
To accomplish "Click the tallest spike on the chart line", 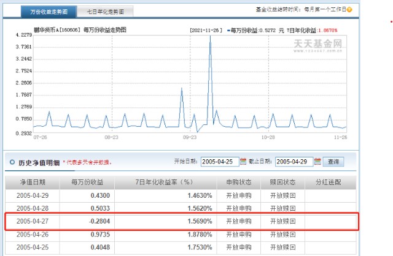I will [x=210, y=37].
